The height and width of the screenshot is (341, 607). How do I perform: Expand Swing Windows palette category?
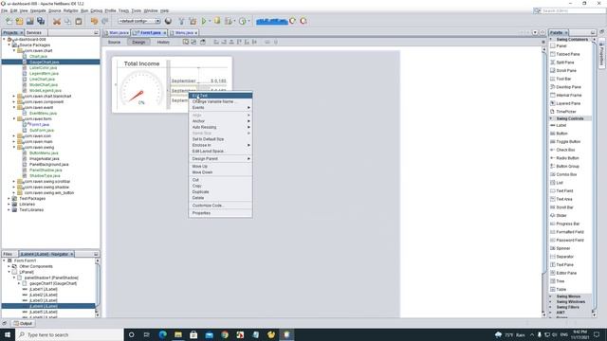[551, 301]
